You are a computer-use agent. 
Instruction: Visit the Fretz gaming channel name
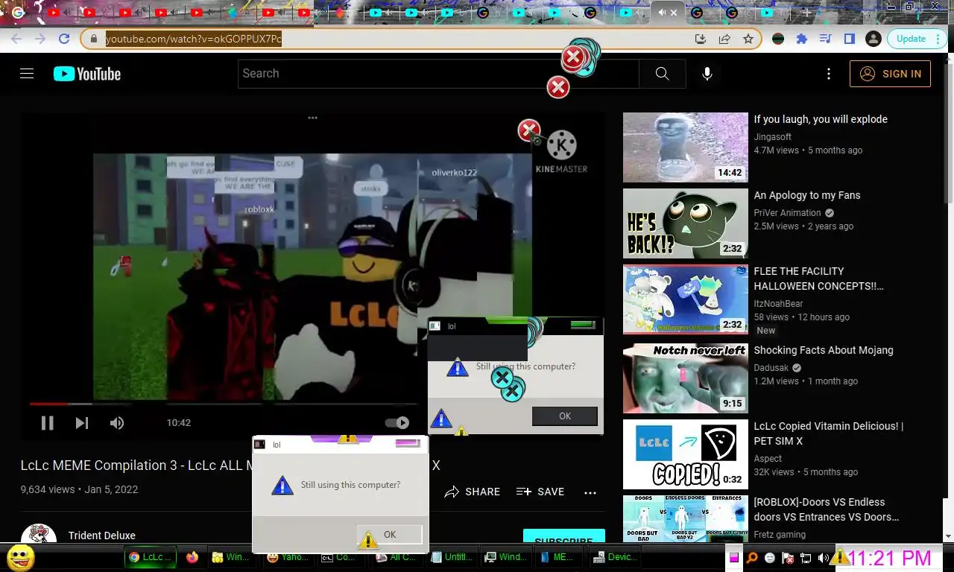click(780, 535)
